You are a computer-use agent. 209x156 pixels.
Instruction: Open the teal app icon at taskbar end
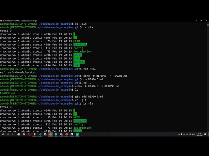[x=77, y=134]
